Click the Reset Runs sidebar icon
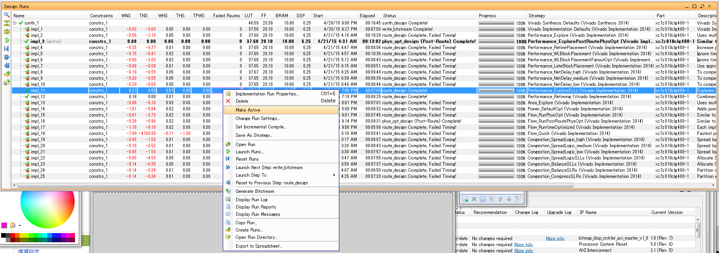The width and height of the screenshot is (719, 253). coord(7,49)
